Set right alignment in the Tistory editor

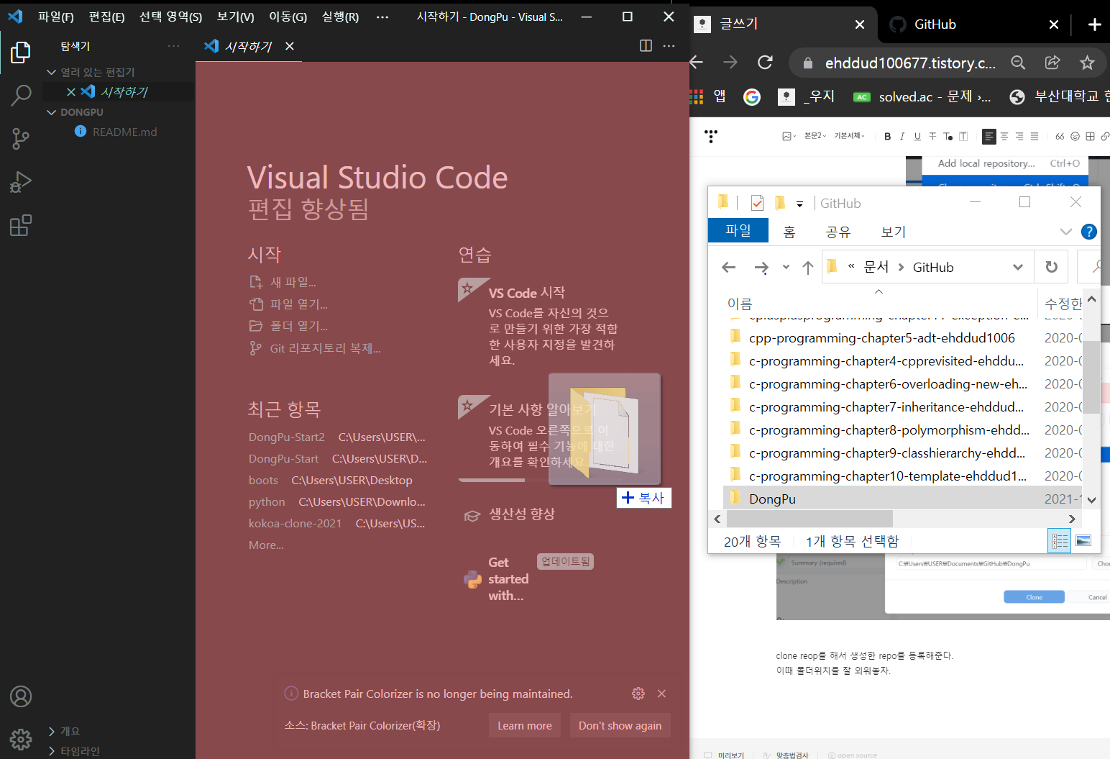[x=1019, y=136]
